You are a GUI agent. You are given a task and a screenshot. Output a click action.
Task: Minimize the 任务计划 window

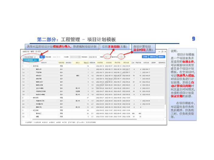pyautogui.click(x=159, y=52)
